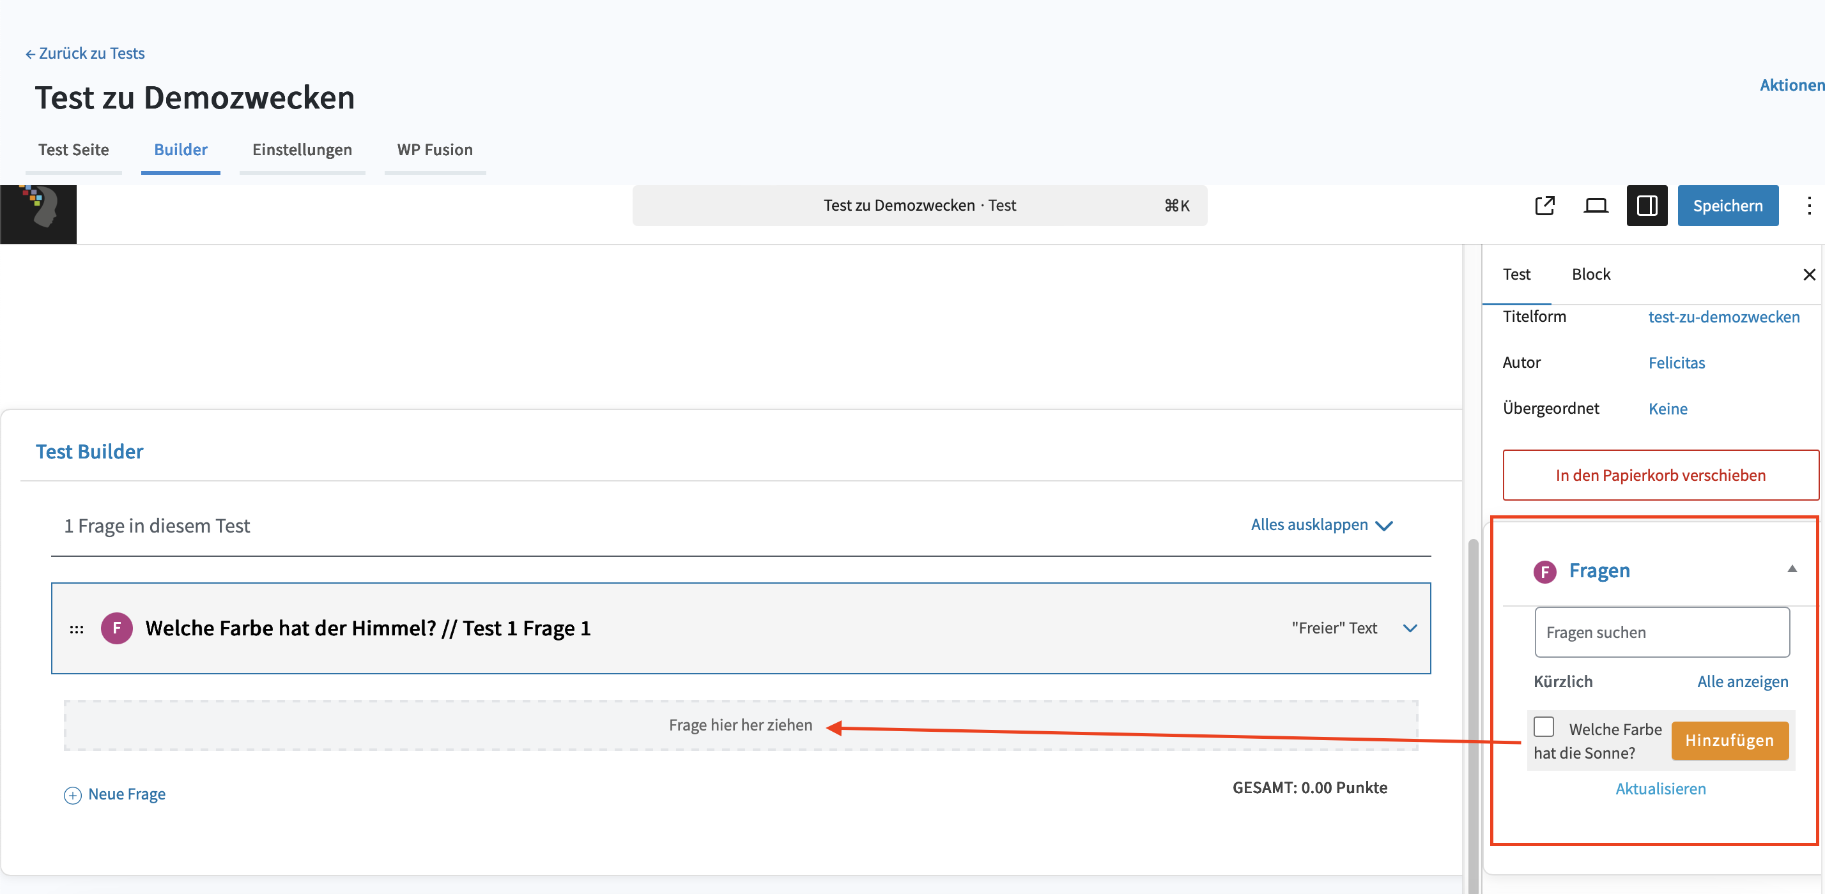Close the settings sidebar
Screen dimensions: 1825x894
(x=1808, y=274)
